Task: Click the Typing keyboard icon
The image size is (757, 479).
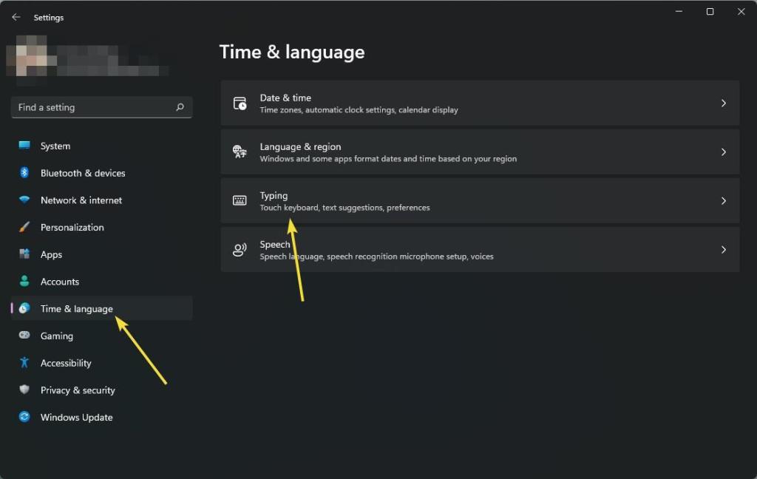Action: tap(240, 200)
